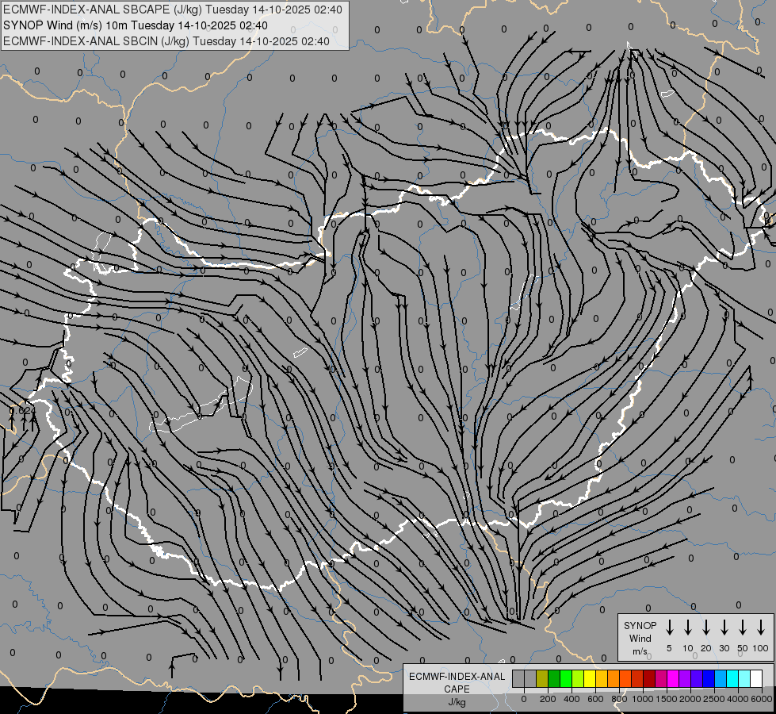The width and height of the screenshot is (776, 714).
Task: Click the 'SYNOP Wind m/s' legend label
Action: click(x=640, y=638)
